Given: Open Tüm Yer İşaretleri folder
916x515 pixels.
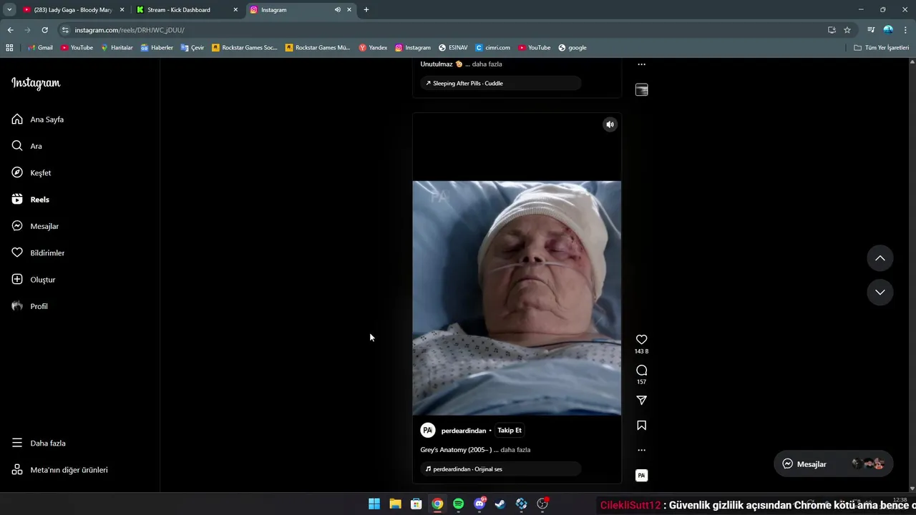Looking at the screenshot, I should (x=881, y=48).
